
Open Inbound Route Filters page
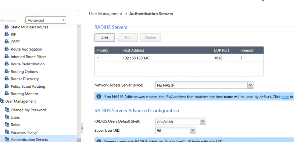click(28, 57)
